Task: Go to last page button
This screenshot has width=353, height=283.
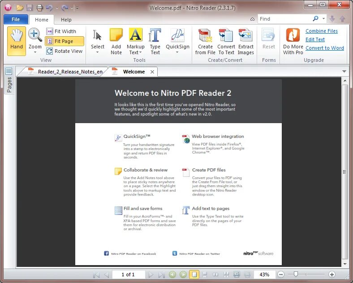Action: [x=161, y=274]
